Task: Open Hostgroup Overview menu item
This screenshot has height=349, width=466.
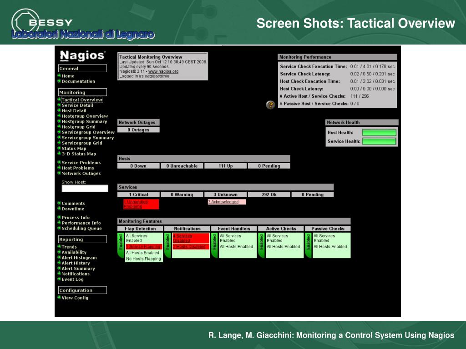Action: click(x=85, y=116)
